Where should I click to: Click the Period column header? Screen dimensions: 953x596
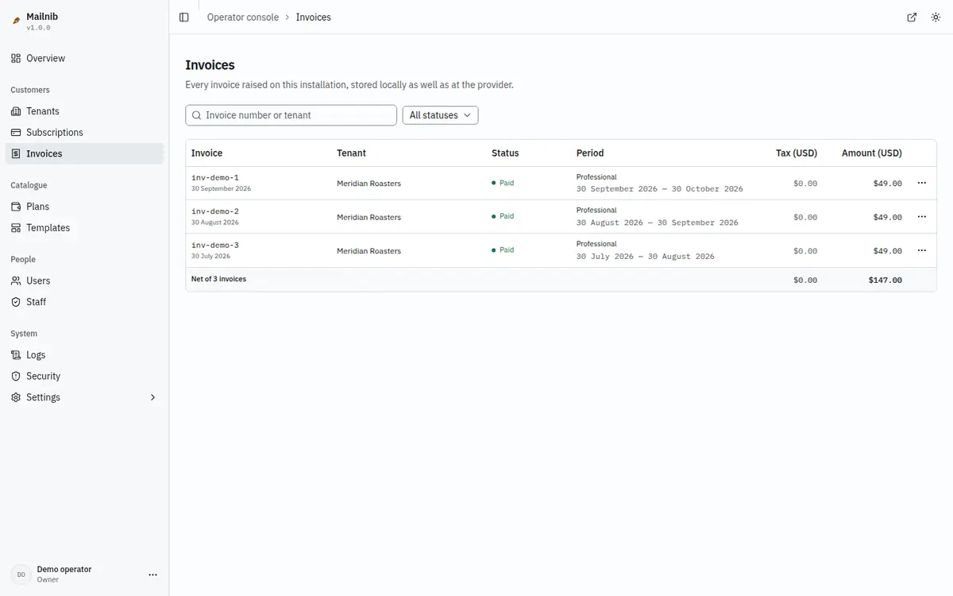pos(590,153)
